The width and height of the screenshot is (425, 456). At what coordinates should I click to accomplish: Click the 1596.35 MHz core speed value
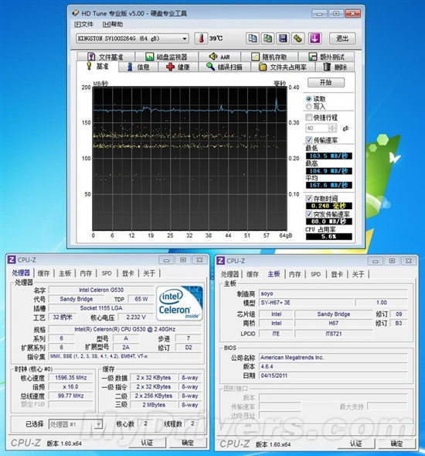[x=71, y=378]
